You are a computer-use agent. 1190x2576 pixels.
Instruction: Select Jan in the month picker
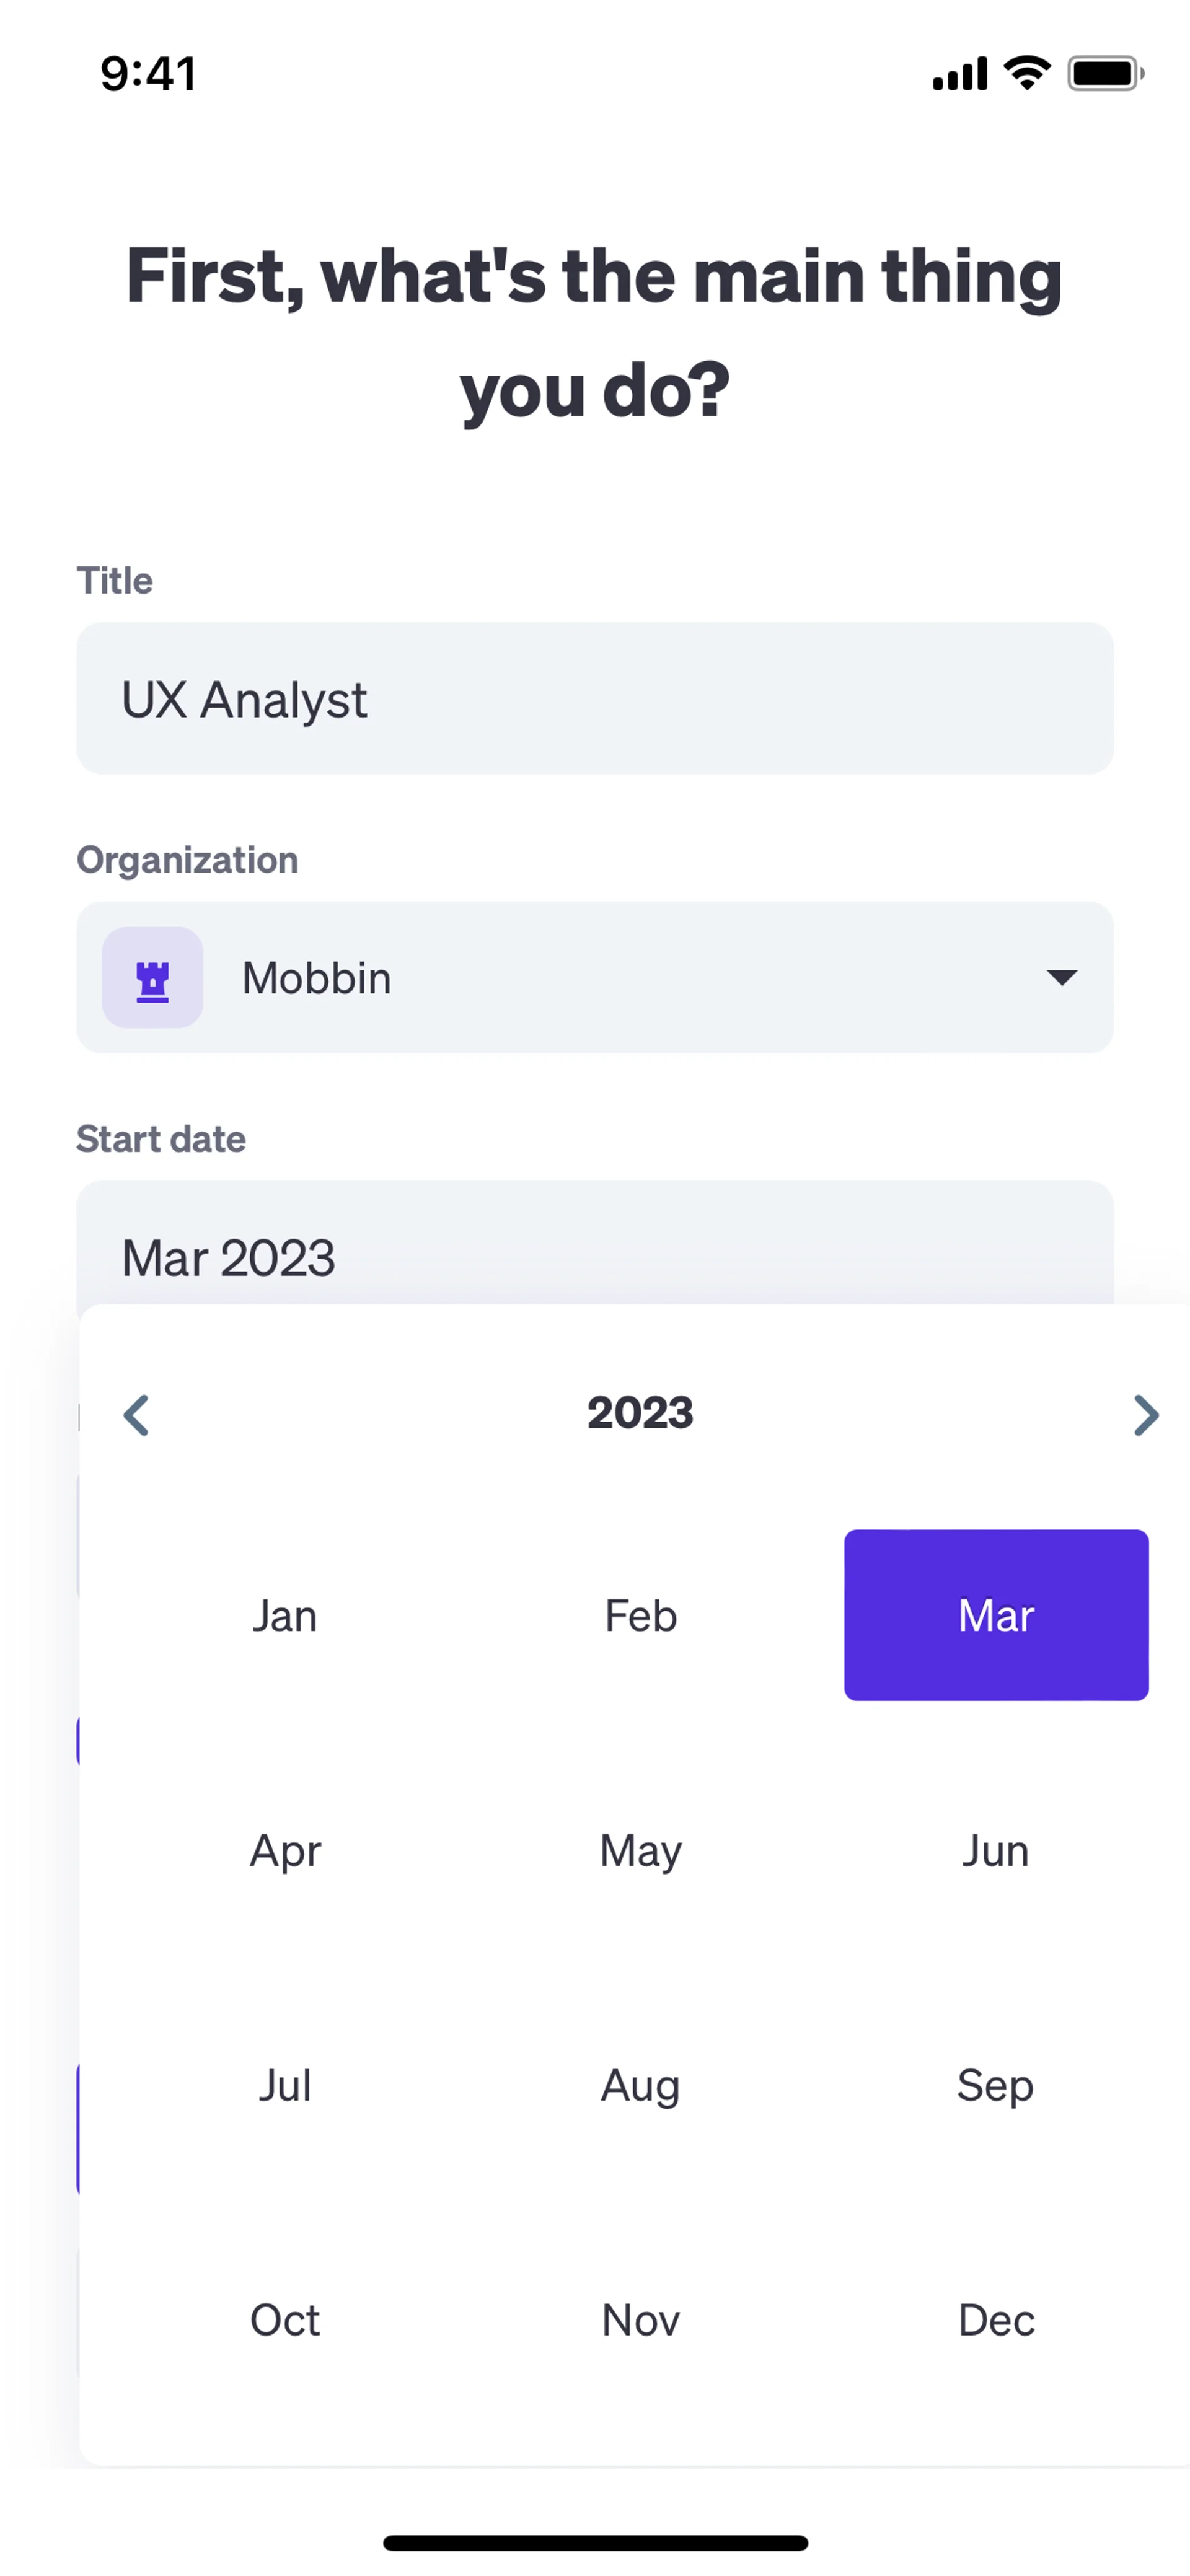click(285, 1615)
